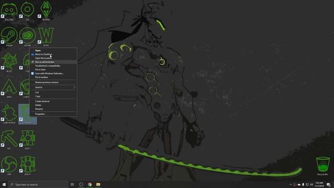Viewport: 334px width, 188px height.
Task: Choose Scan with Windows Defender
Action: point(53,74)
